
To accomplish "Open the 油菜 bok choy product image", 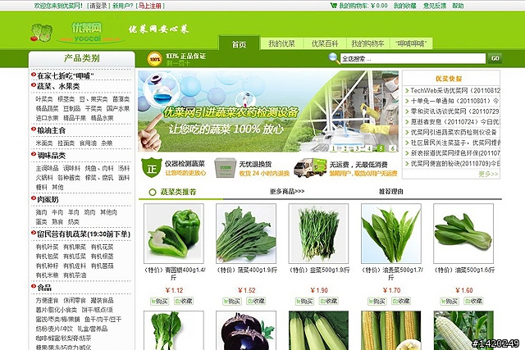I will (x=463, y=234).
